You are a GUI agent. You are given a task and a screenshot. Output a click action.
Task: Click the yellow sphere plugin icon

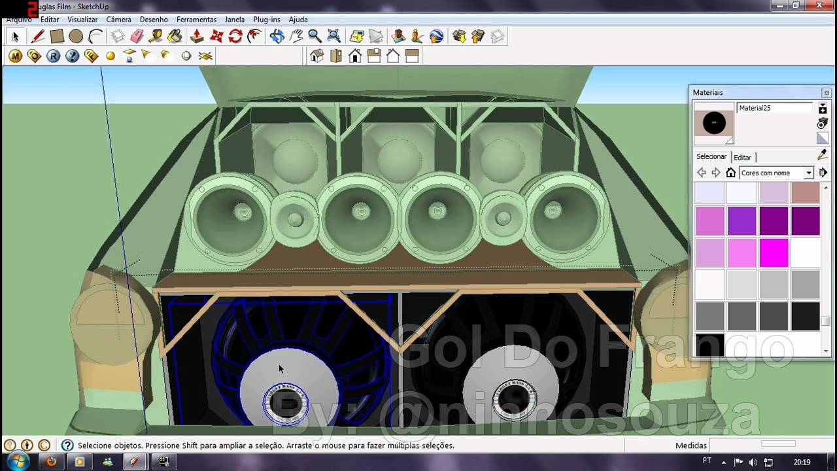pyautogui.click(x=111, y=56)
